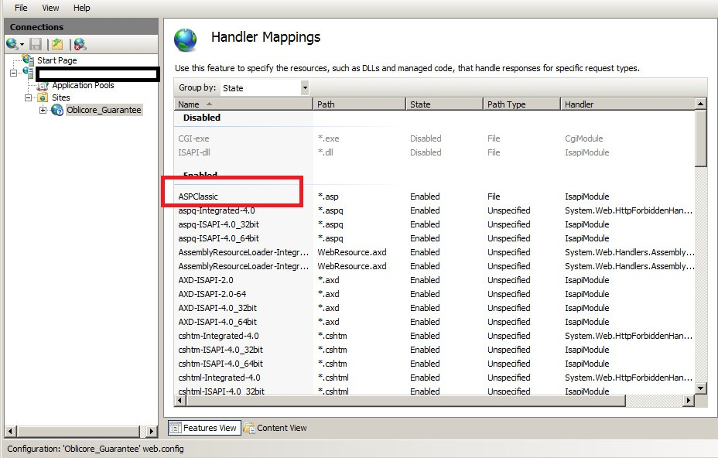
Task: Open the Help menu
Action: [81, 8]
